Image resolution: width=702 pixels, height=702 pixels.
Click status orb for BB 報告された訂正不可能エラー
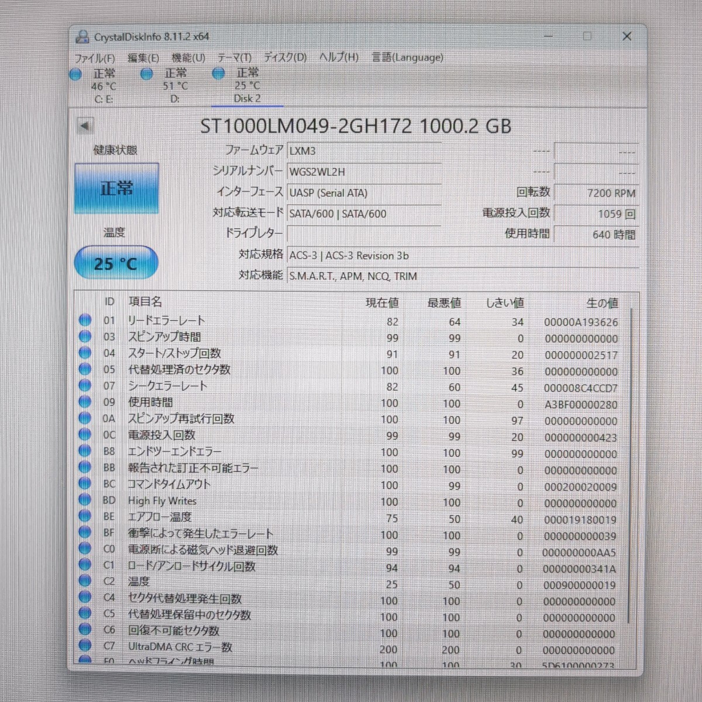point(85,467)
